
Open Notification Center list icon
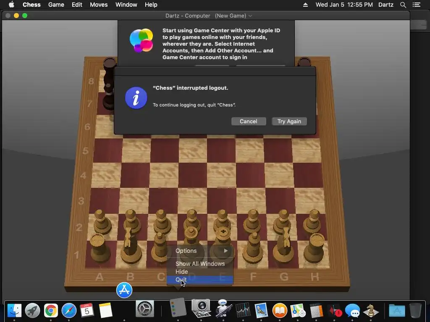pos(417,5)
